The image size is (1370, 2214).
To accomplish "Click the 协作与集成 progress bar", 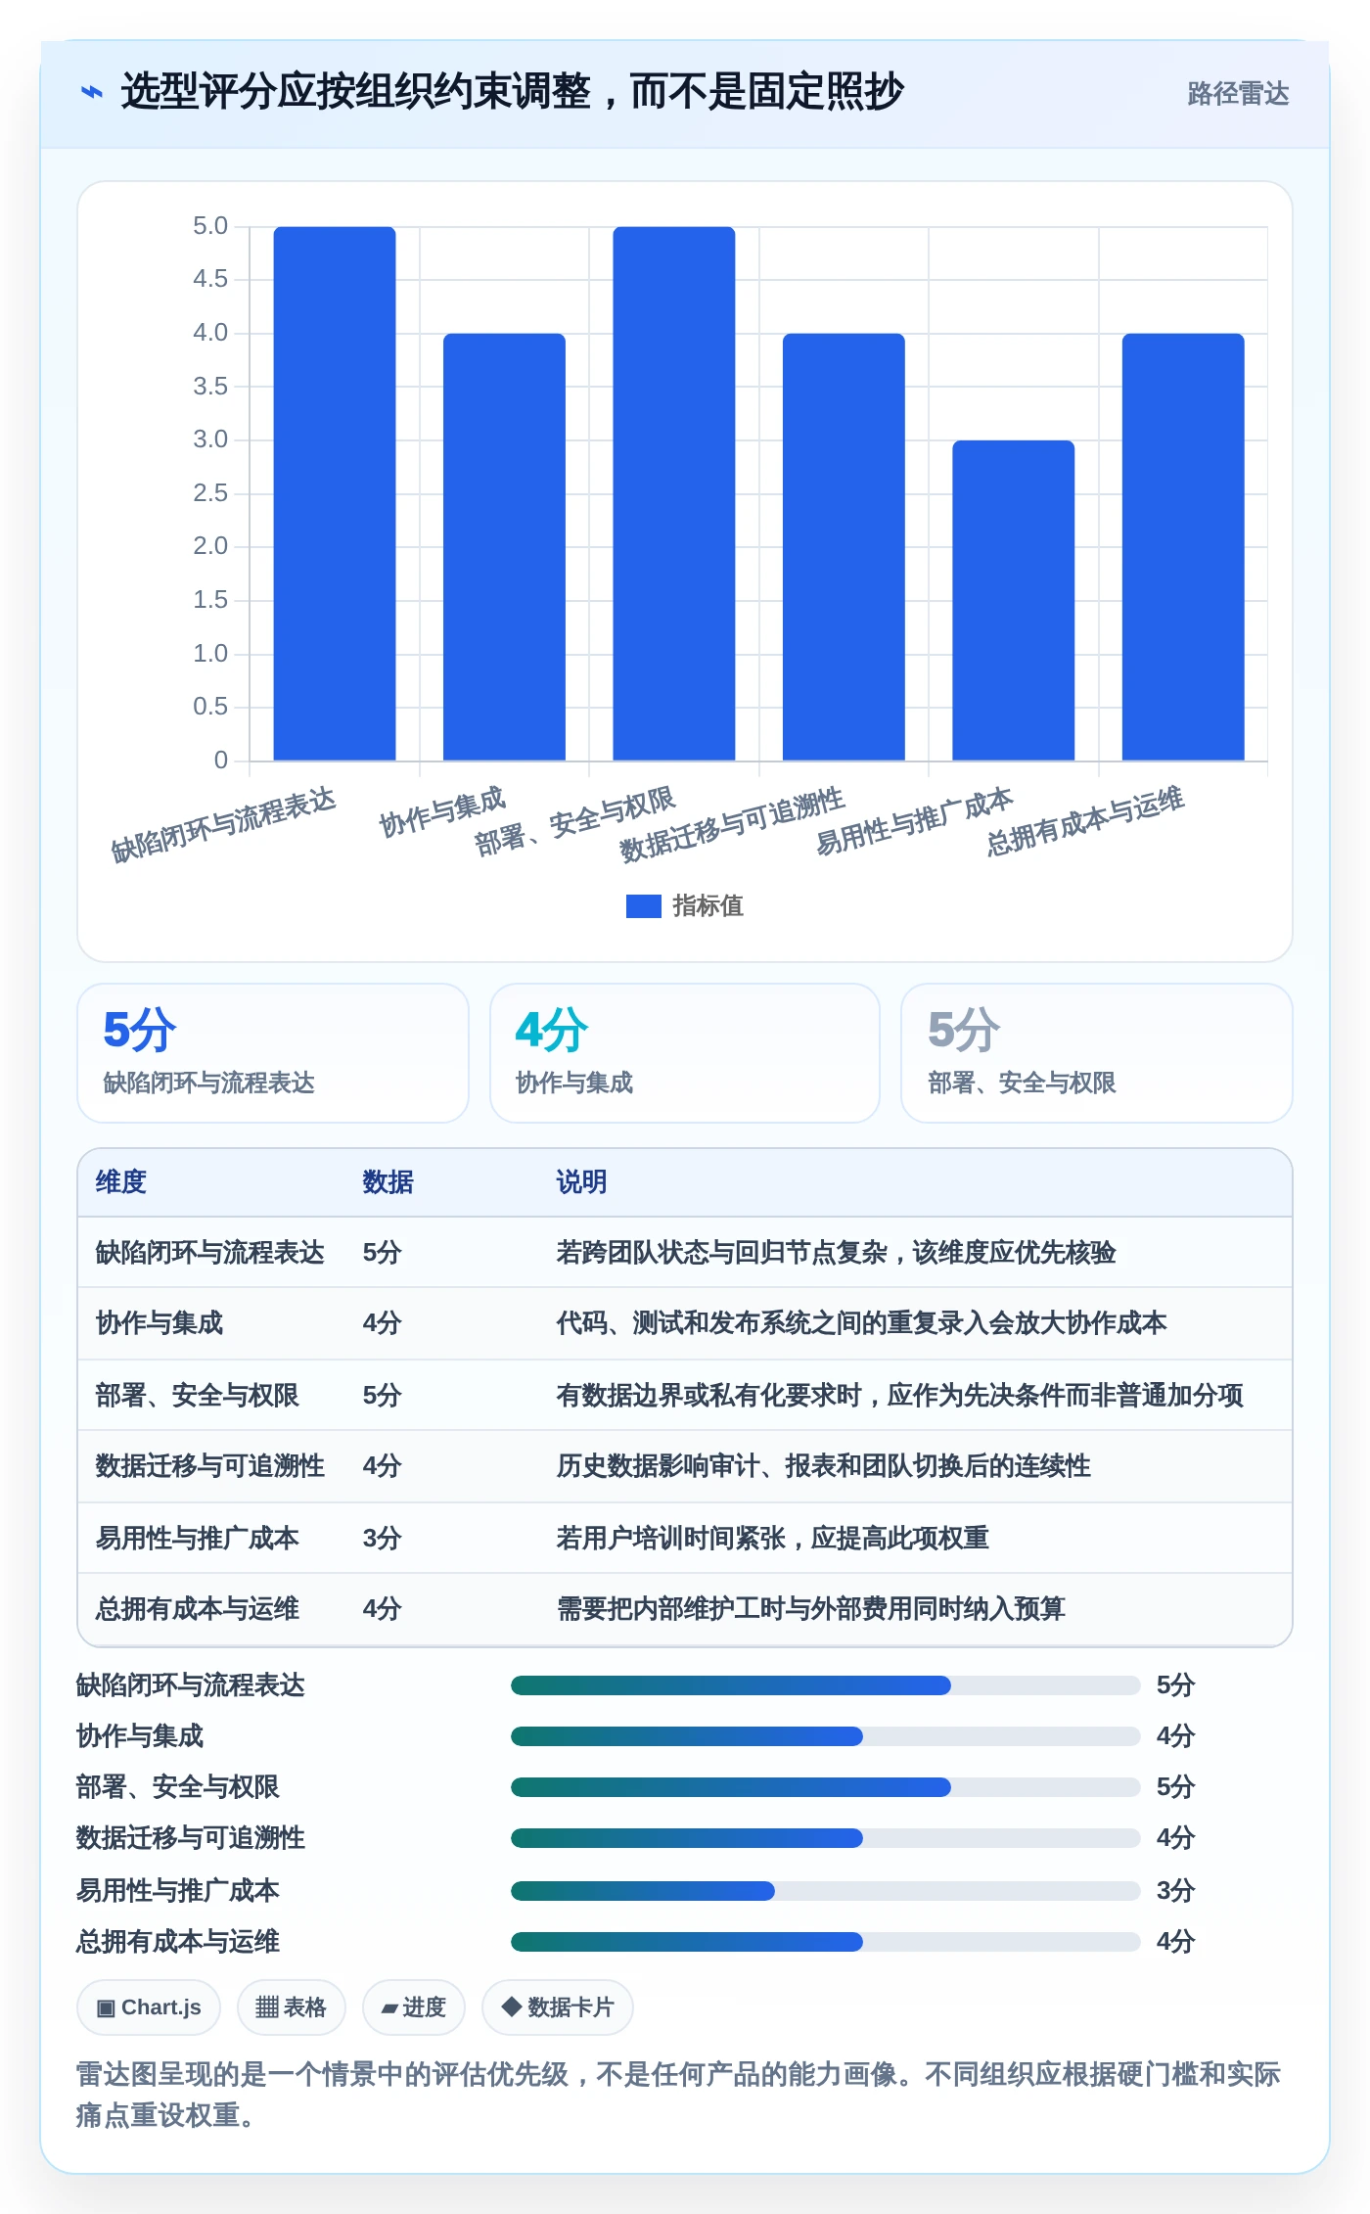I will click(826, 1736).
